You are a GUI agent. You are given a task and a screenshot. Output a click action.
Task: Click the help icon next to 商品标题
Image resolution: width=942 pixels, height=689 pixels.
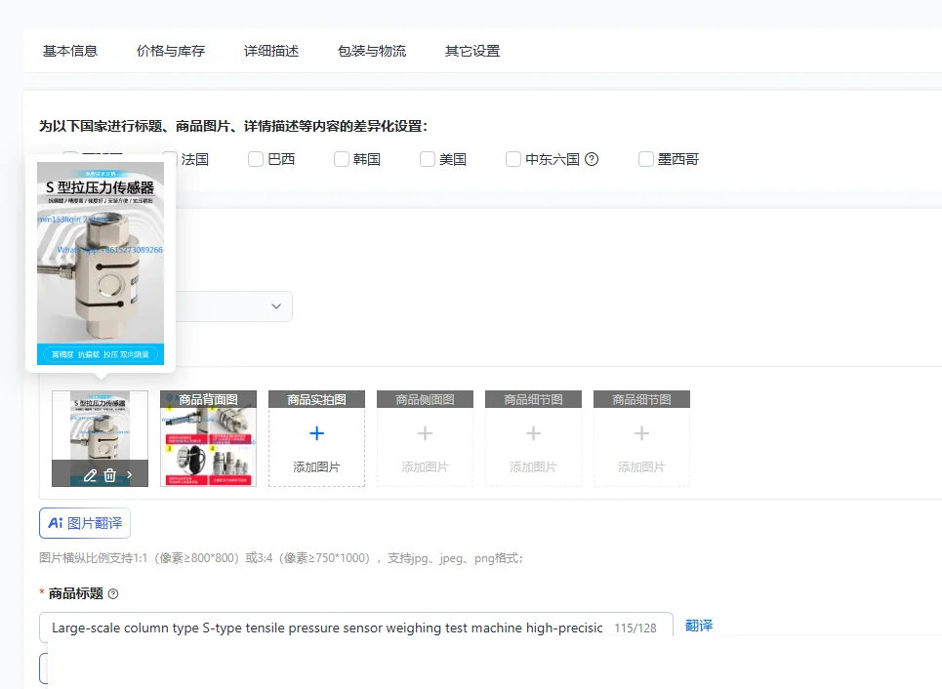click(113, 594)
